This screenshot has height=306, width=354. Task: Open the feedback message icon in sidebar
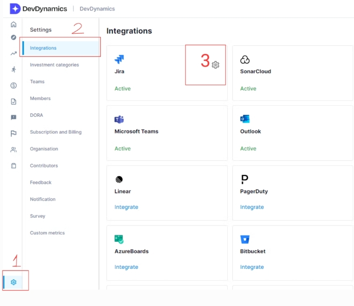(x=14, y=117)
